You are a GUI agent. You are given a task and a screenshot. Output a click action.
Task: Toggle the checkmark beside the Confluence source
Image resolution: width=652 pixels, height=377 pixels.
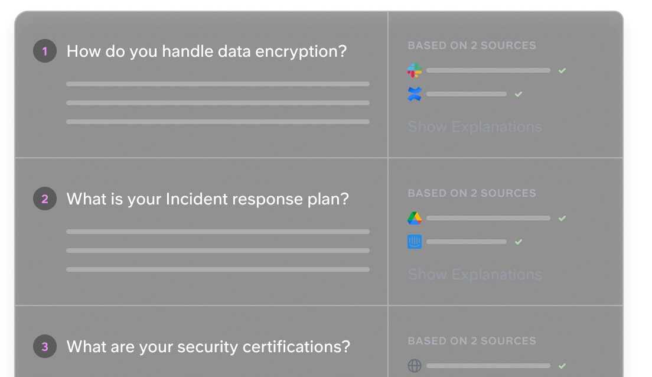click(x=519, y=95)
